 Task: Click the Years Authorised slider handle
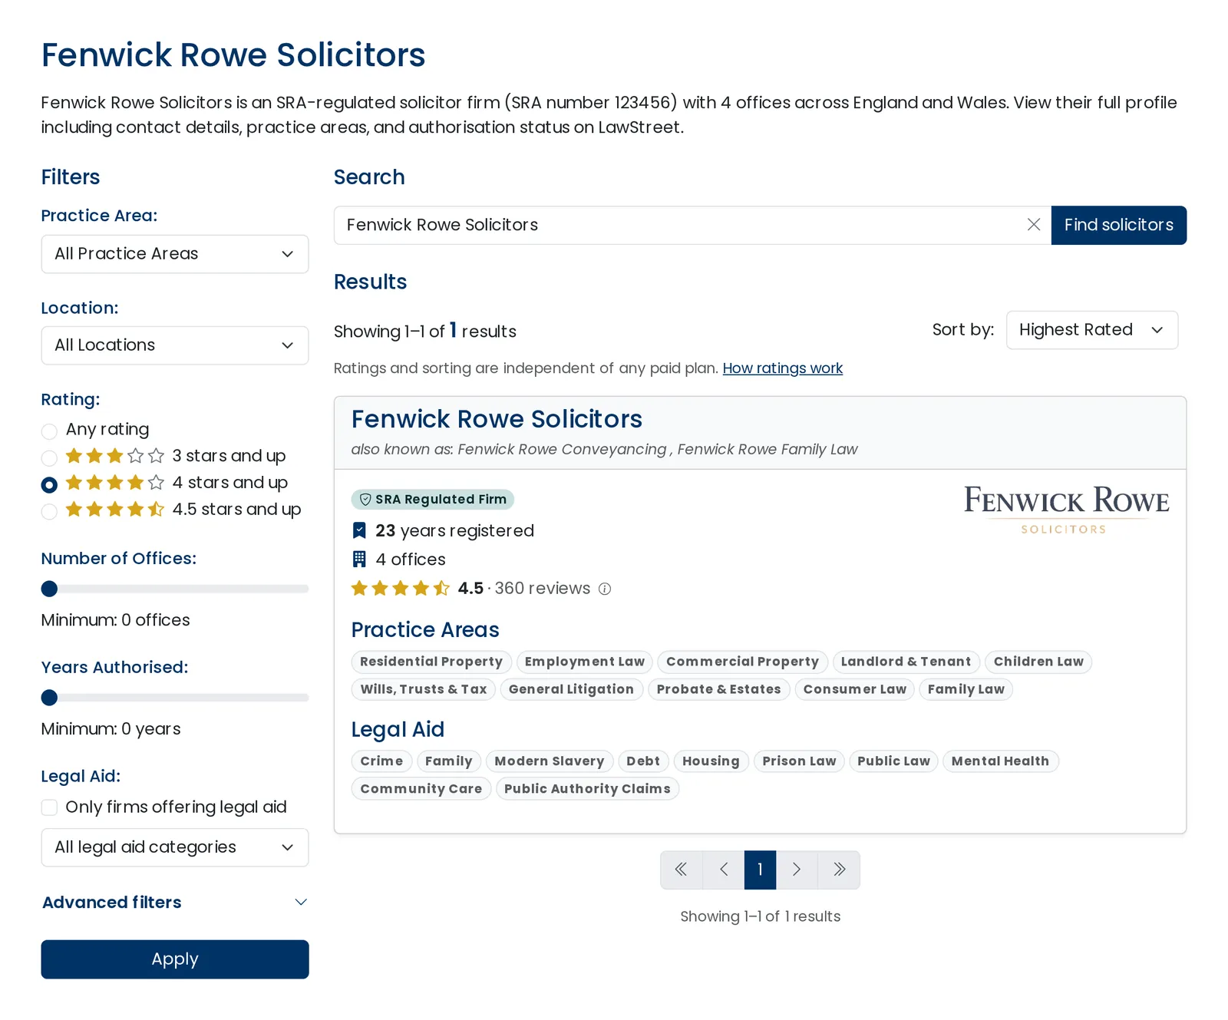[49, 698]
